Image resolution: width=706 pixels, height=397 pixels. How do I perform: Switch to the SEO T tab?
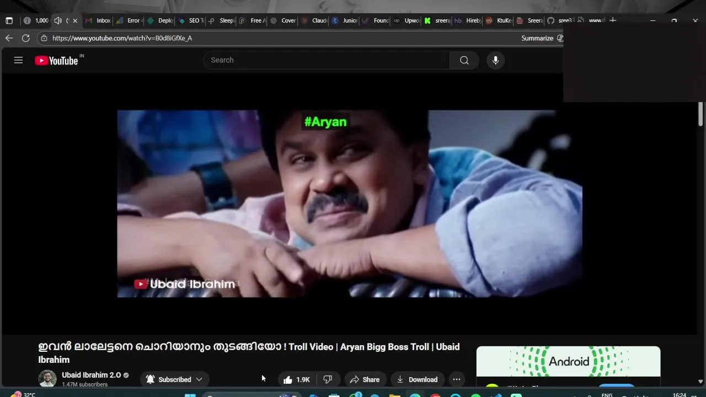coord(190,20)
